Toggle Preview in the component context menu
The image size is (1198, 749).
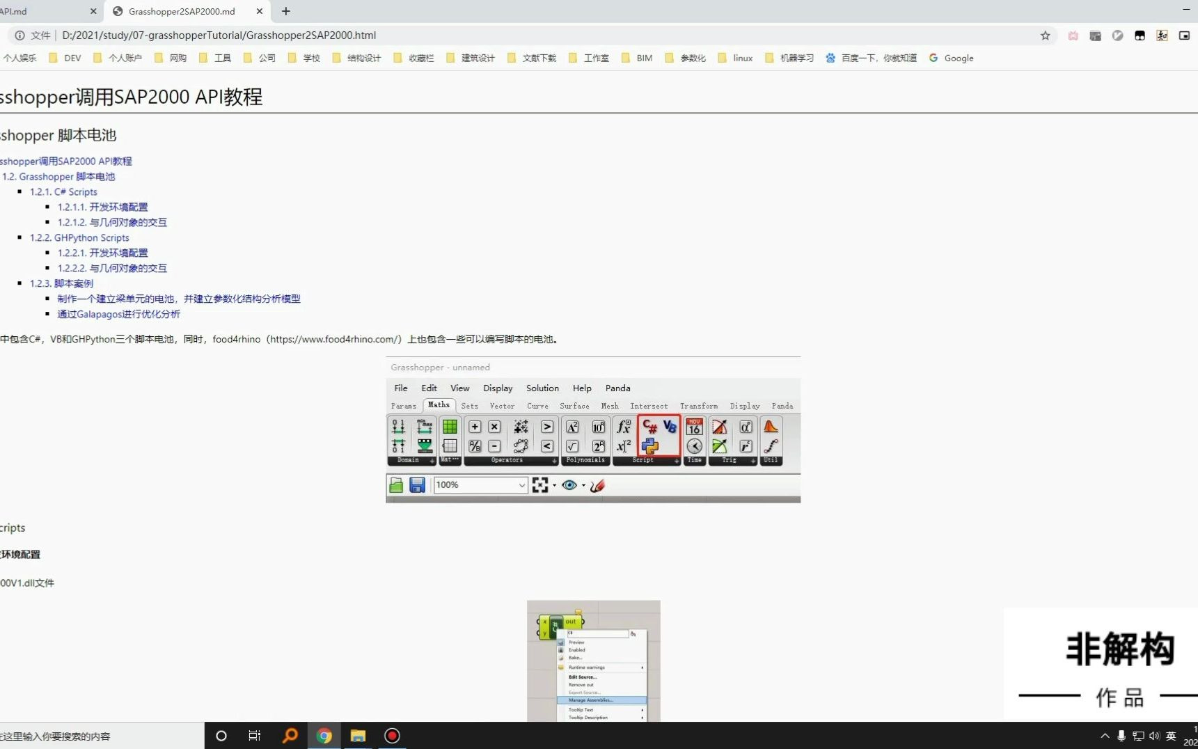click(577, 642)
